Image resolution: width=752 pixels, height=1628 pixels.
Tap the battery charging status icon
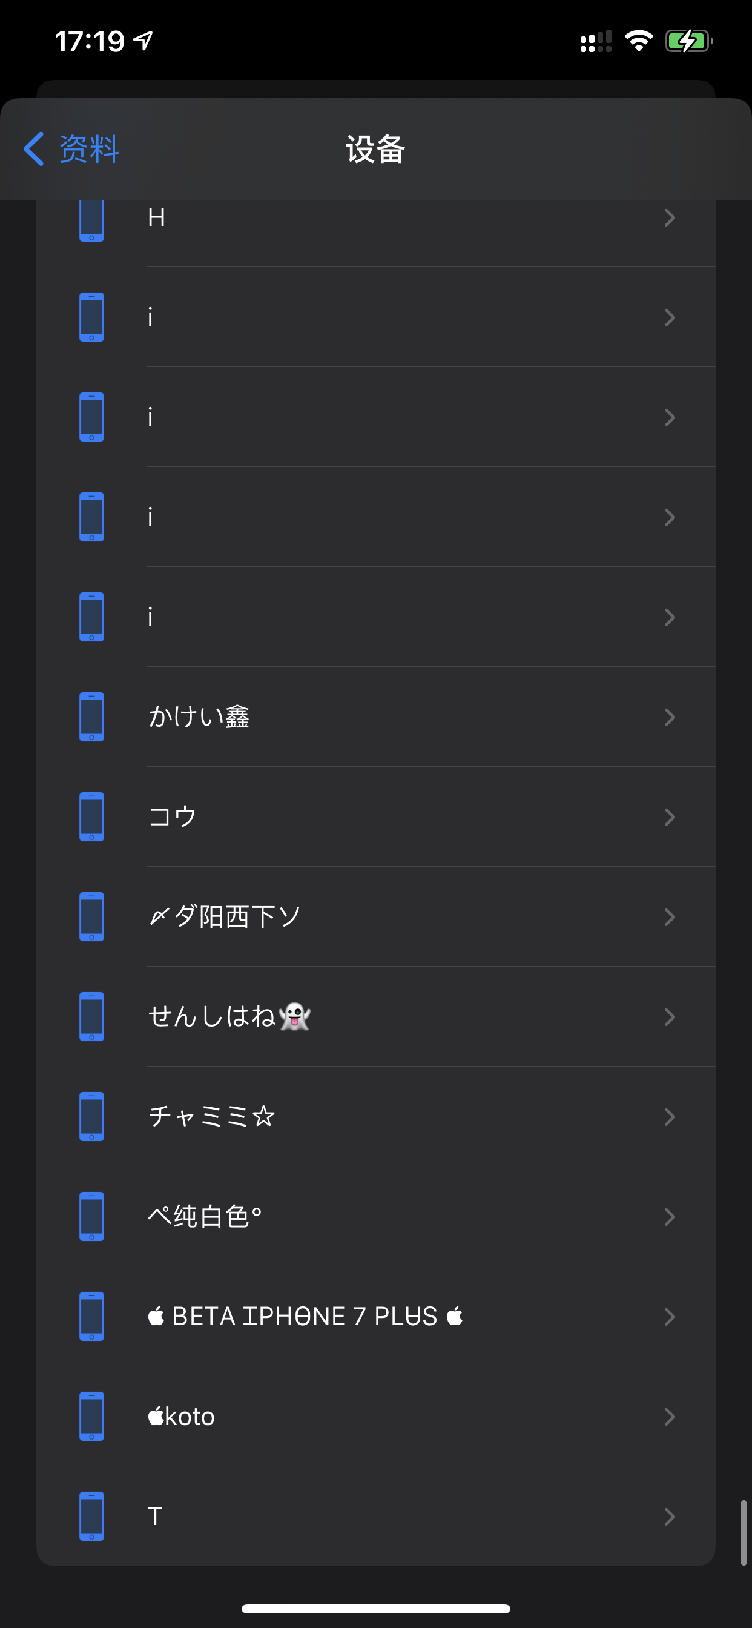(x=688, y=42)
